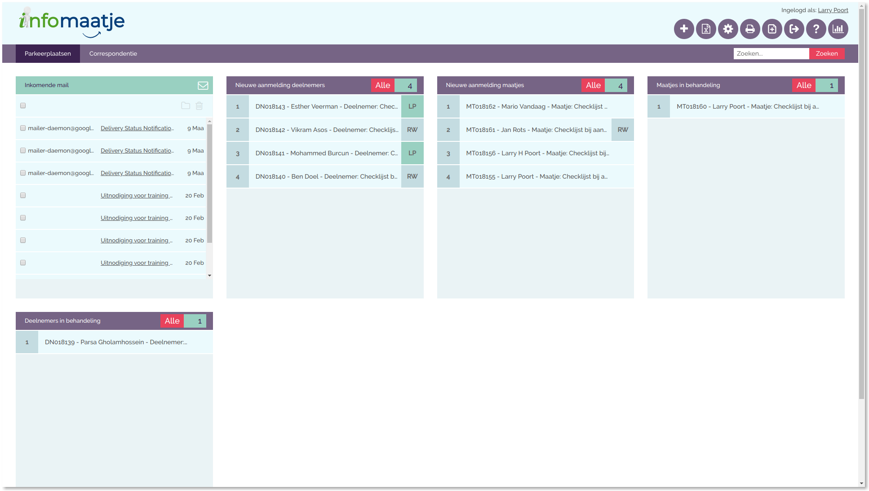Open statistics bar chart icon
The width and height of the screenshot is (869, 491).
pyautogui.click(x=838, y=29)
